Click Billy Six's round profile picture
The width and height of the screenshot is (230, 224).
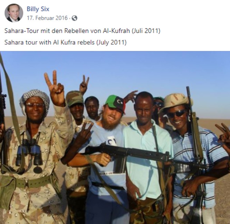(14, 13)
